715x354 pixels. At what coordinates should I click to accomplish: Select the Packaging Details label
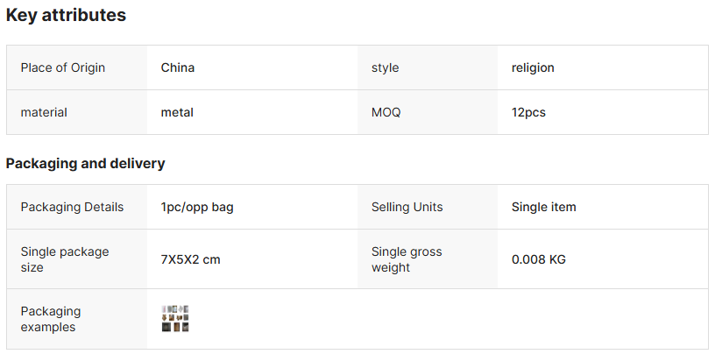click(72, 207)
